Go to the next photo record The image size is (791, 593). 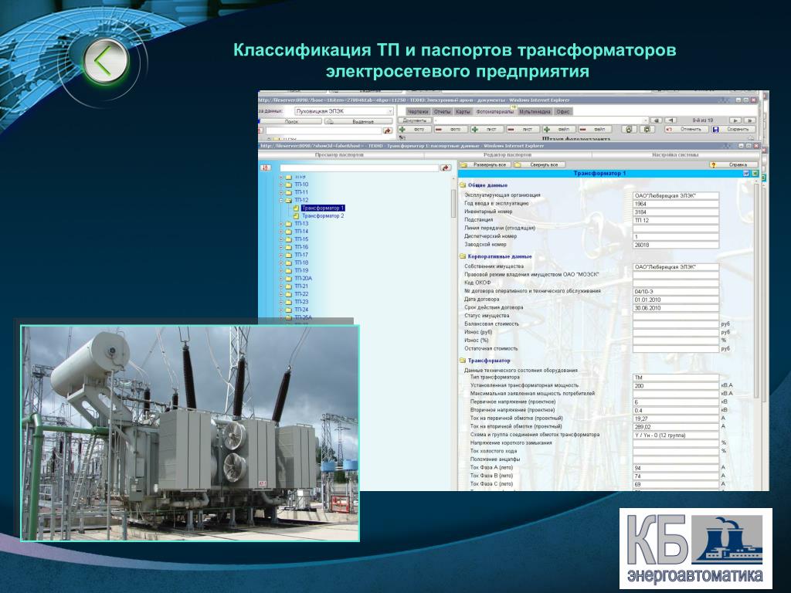pyautogui.click(x=735, y=120)
